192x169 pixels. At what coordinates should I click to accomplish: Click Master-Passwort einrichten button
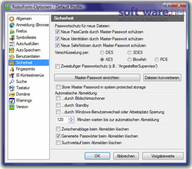(x=97, y=77)
